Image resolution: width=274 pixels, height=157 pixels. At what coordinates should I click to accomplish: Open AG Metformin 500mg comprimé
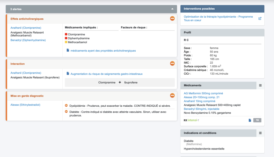click(x=203, y=93)
